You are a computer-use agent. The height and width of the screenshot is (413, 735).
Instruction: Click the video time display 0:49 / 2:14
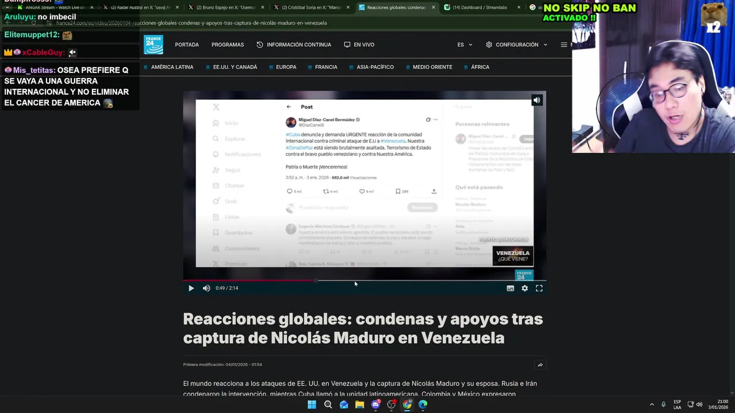click(x=227, y=288)
